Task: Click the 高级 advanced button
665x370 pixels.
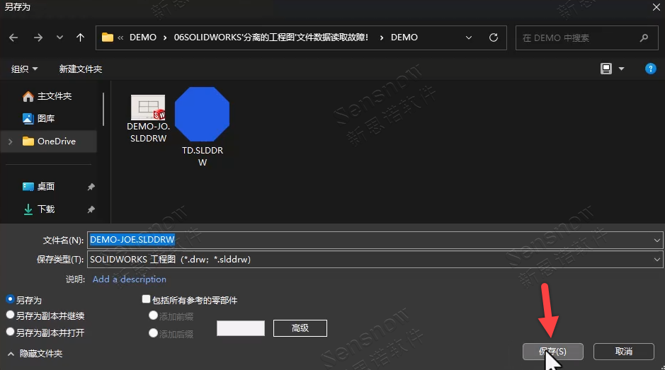Action: (x=300, y=328)
